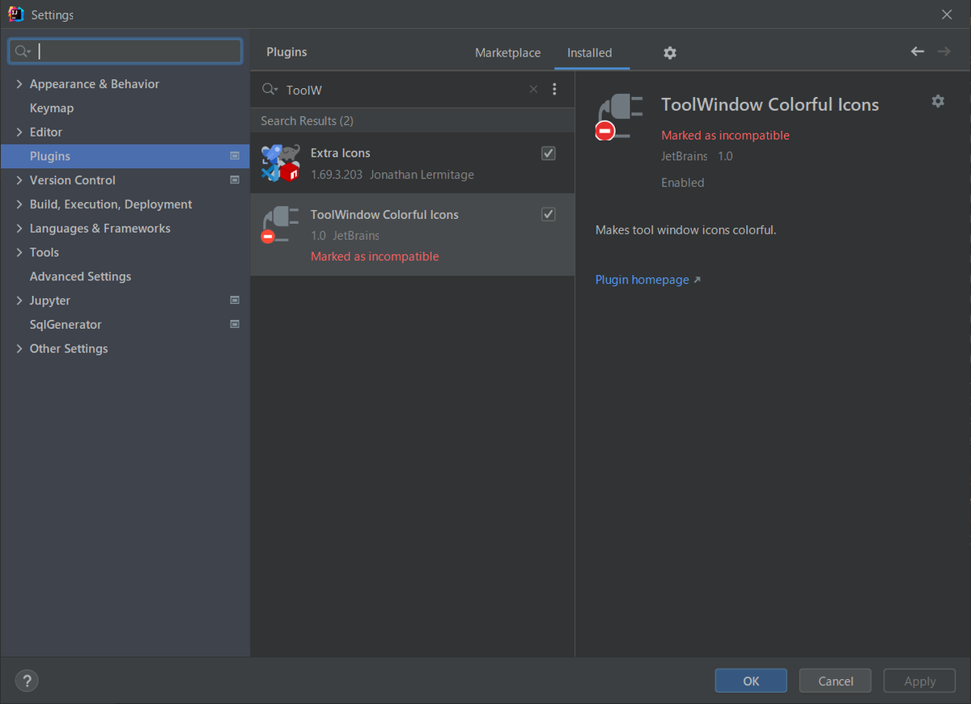Open plugin search options kebab menu
The height and width of the screenshot is (704, 971).
pos(554,90)
